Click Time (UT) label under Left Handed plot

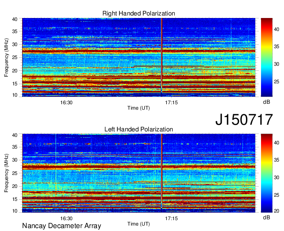point(139,224)
